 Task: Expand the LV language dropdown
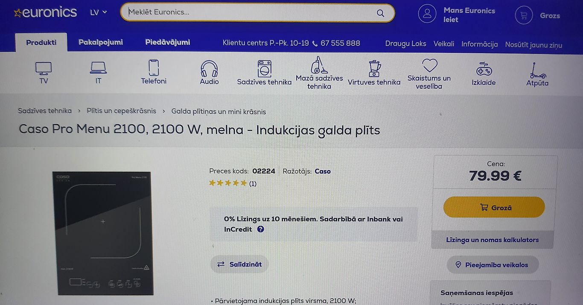tap(99, 12)
